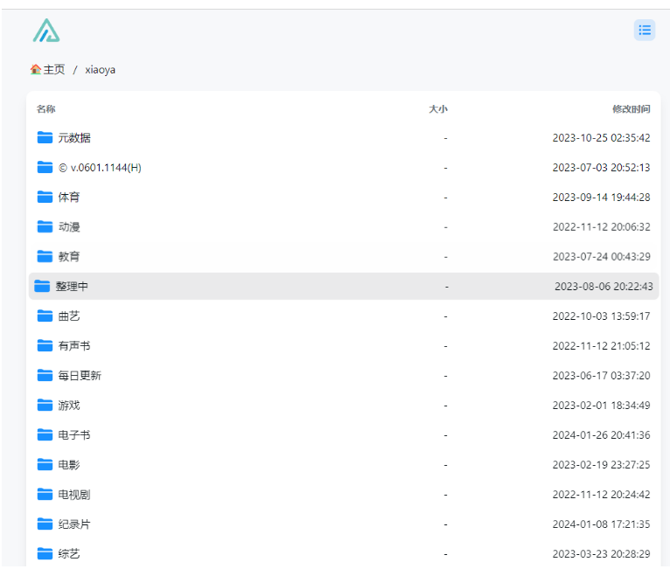Click the xiaoya breadcrumb link
Image resolution: width=670 pixels, height=569 pixels.
pos(100,70)
